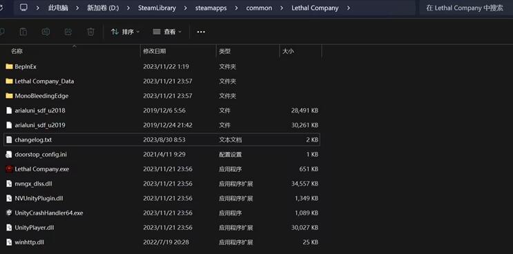Image resolution: width=513 pixels, height=254 pixels.
Task: Click the changelog.txt document icon
Action: (9, 140)
